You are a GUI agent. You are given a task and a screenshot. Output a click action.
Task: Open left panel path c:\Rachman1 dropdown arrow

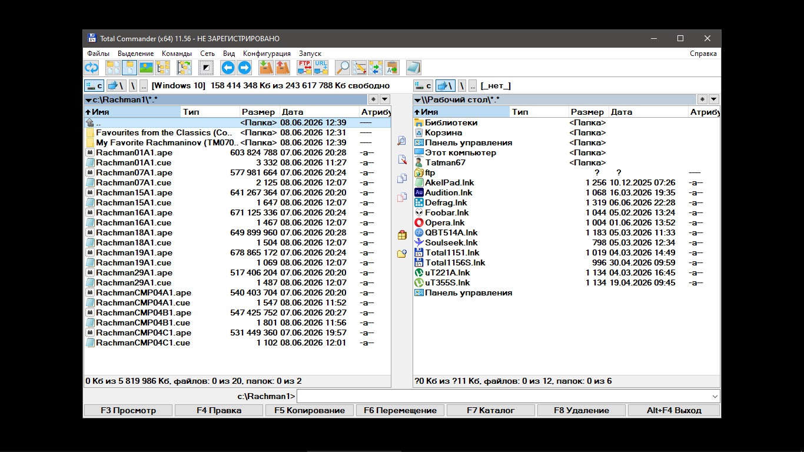pyautogui.click(x=88, y=100)
